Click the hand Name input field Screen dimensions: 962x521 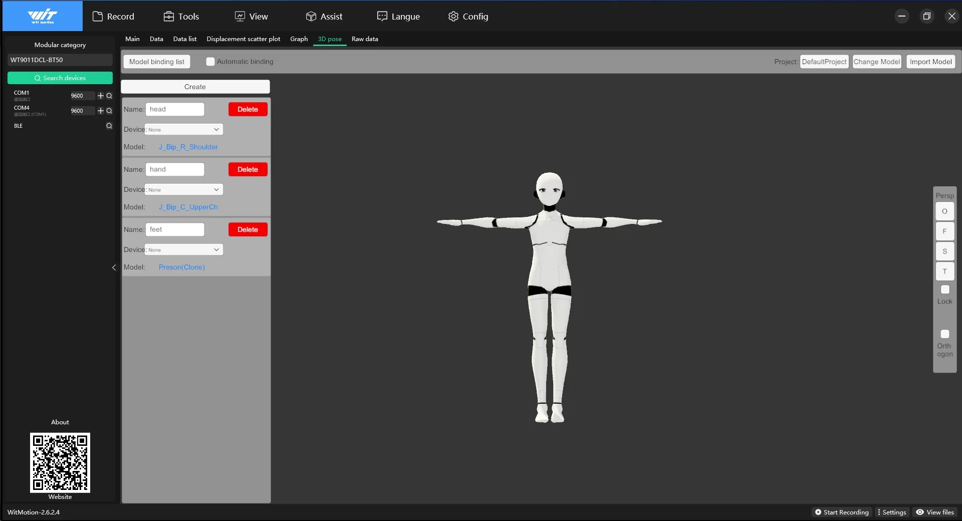[x=175, y=169]
